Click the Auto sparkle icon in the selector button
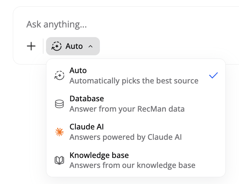239x184 pixels. pyautogui.click(x=57, y=46)
